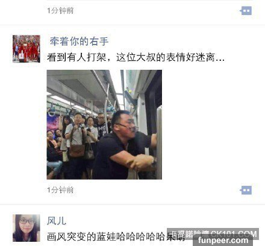
Task: Click the 1分钟前 timestamp at the top
Action: (x=60, y=11)
